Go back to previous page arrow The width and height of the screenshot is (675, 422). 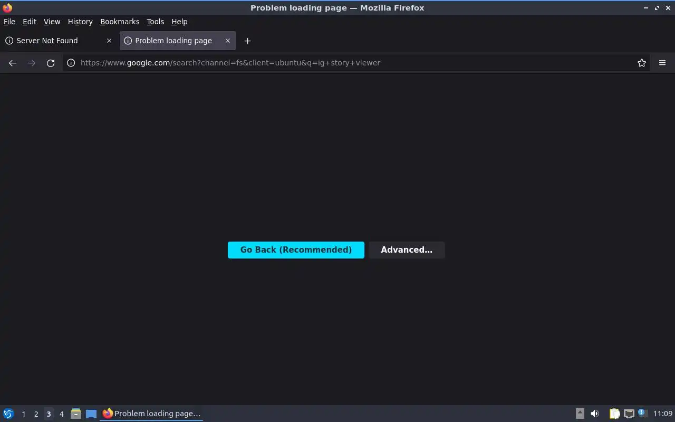point(13,63)
